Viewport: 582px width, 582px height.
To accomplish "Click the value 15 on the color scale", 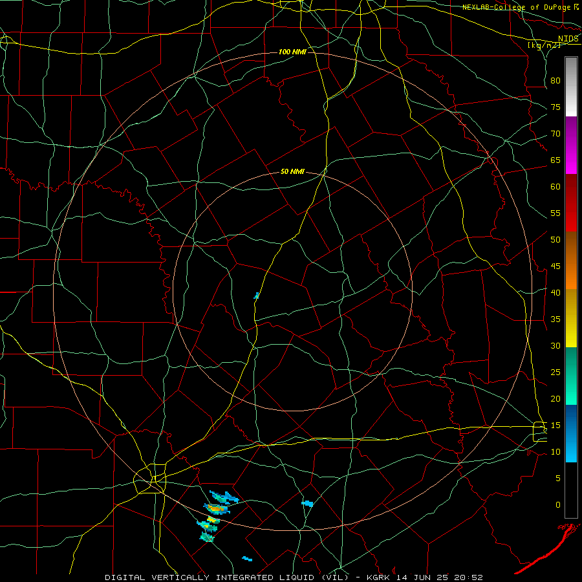I will [x=555, y=426].
